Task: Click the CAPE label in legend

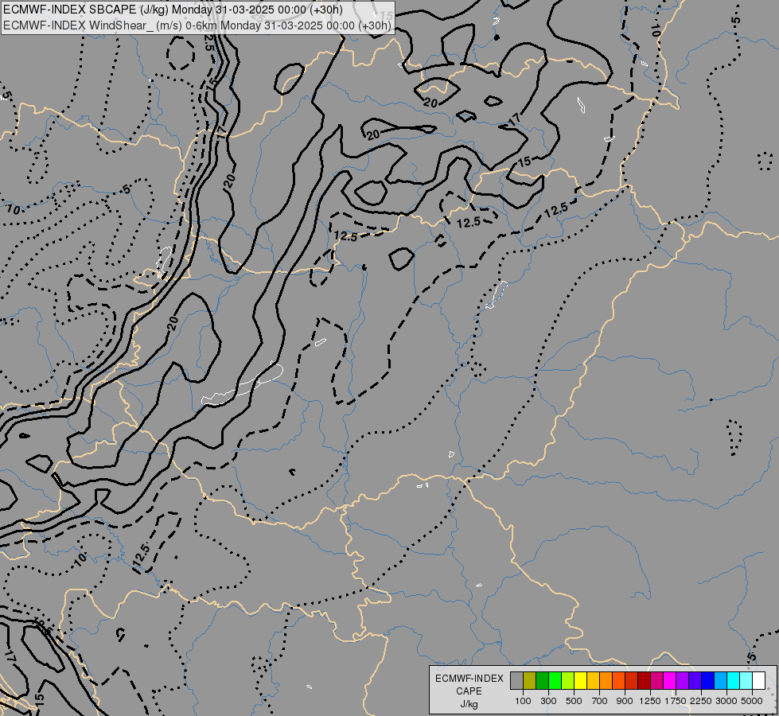Action: point(469,691)
